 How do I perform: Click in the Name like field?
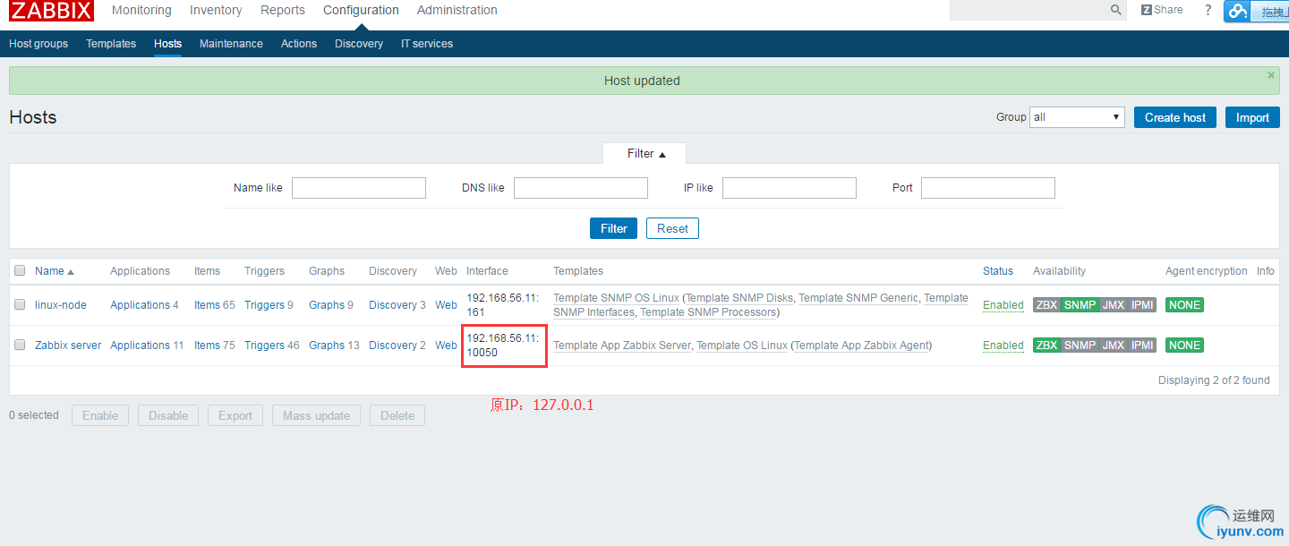click(x=359, y=188)
